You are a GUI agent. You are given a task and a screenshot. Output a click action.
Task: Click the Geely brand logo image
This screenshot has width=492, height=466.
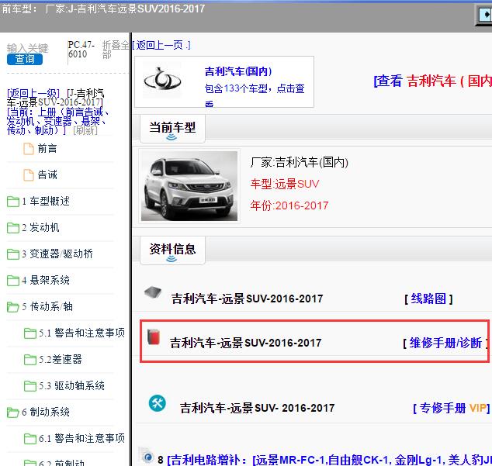click(x=162, y=79)
